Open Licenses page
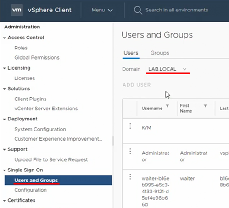Screen dimensions: 229x208 (25, 78)
